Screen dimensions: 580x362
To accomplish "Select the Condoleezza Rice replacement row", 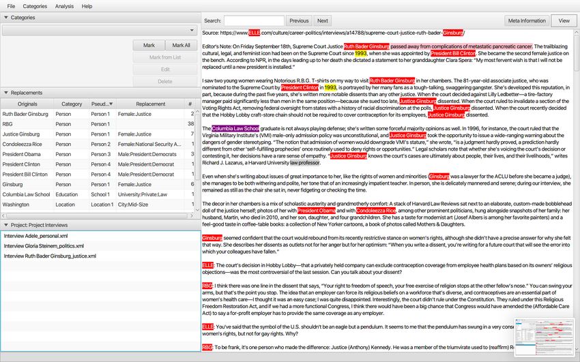I will 98,144.
